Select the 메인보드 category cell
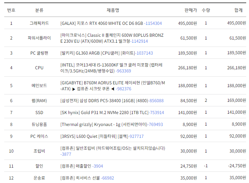This screenshot has height=183, width=249. point(39,86)
